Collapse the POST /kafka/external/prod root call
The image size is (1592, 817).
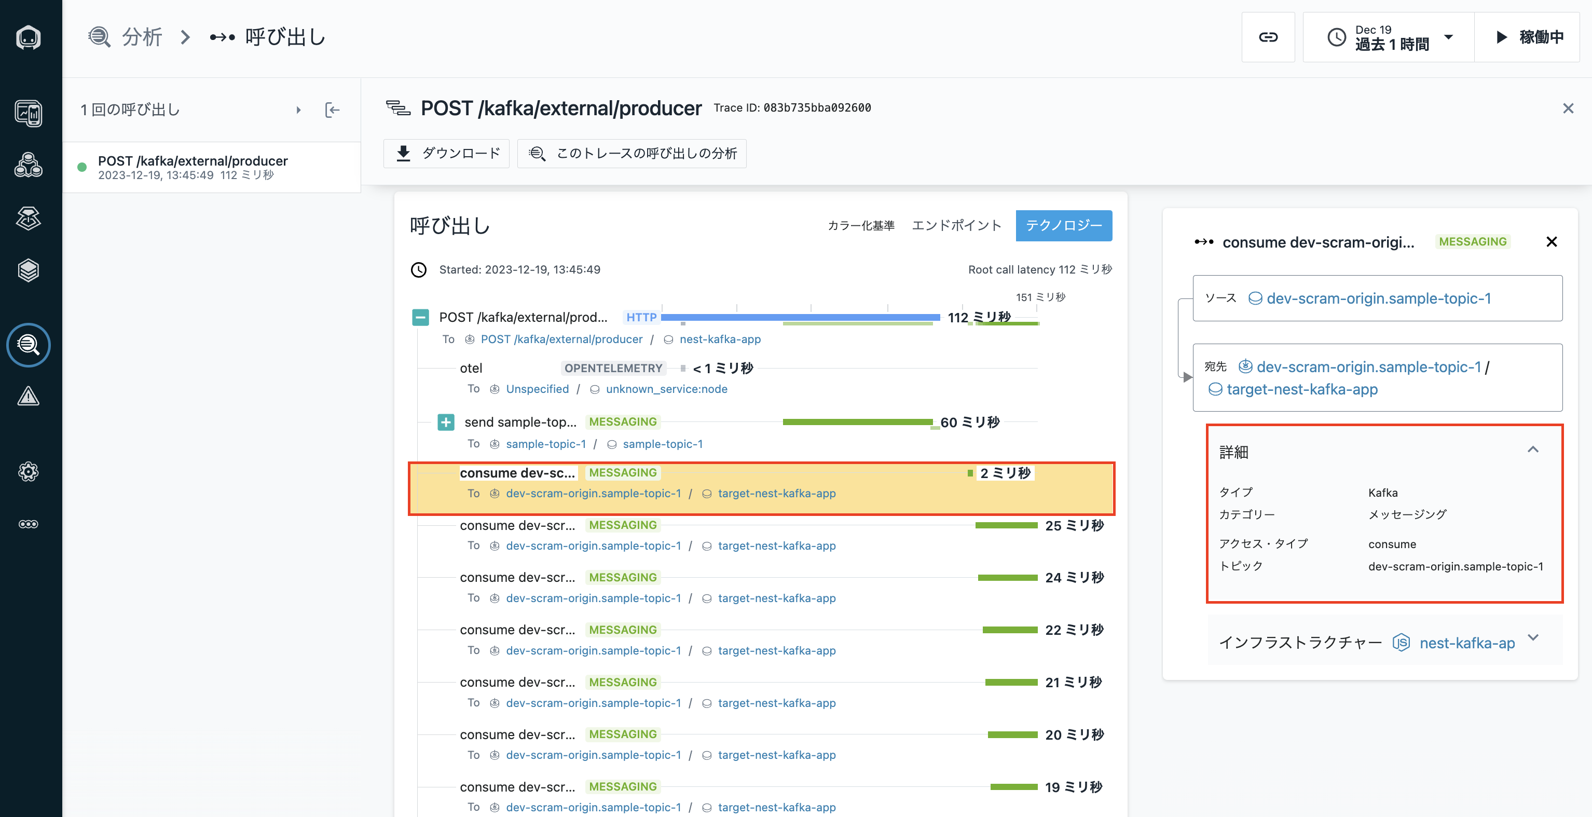pyautogui.click(x=420, y=318)
